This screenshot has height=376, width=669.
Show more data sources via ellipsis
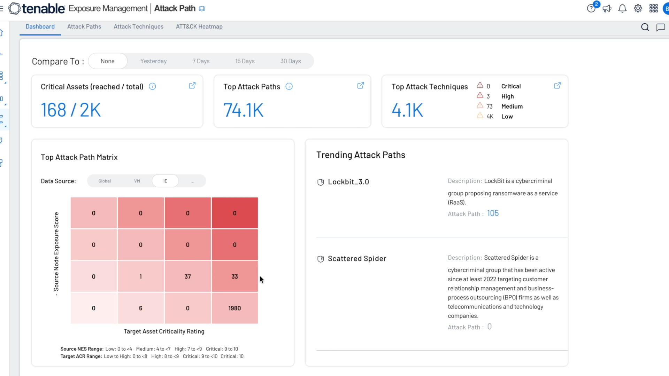(x=192, y=181)
